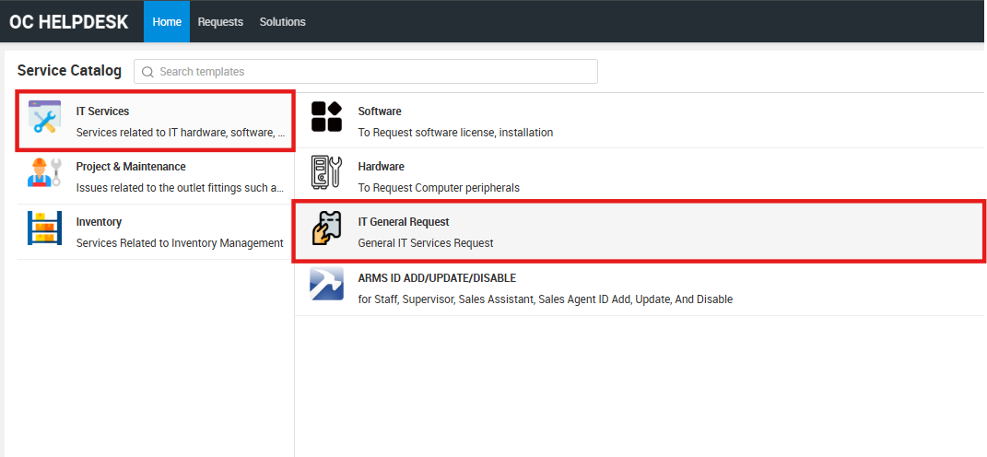987x457 pixels.
Task: Click the Hardware computer and wrench icon
Action: 326,173
